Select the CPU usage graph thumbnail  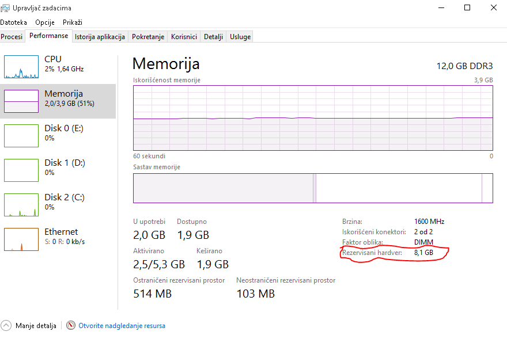(x=21, y=67)
